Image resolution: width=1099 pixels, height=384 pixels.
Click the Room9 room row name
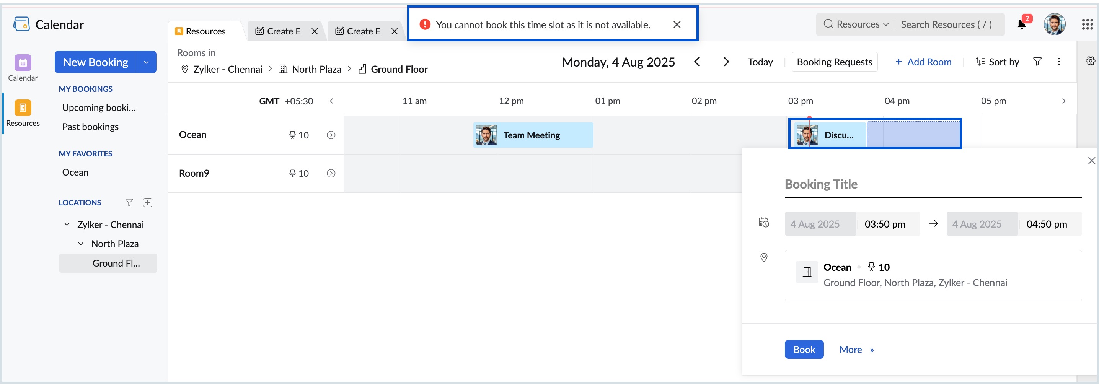[194, 173]
